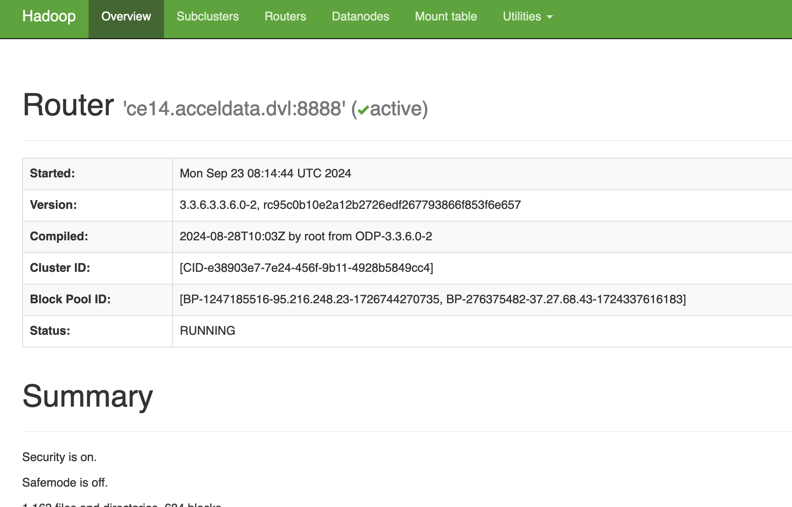Click the start time Mon Sep 23 08:14:44

(265, 174)
